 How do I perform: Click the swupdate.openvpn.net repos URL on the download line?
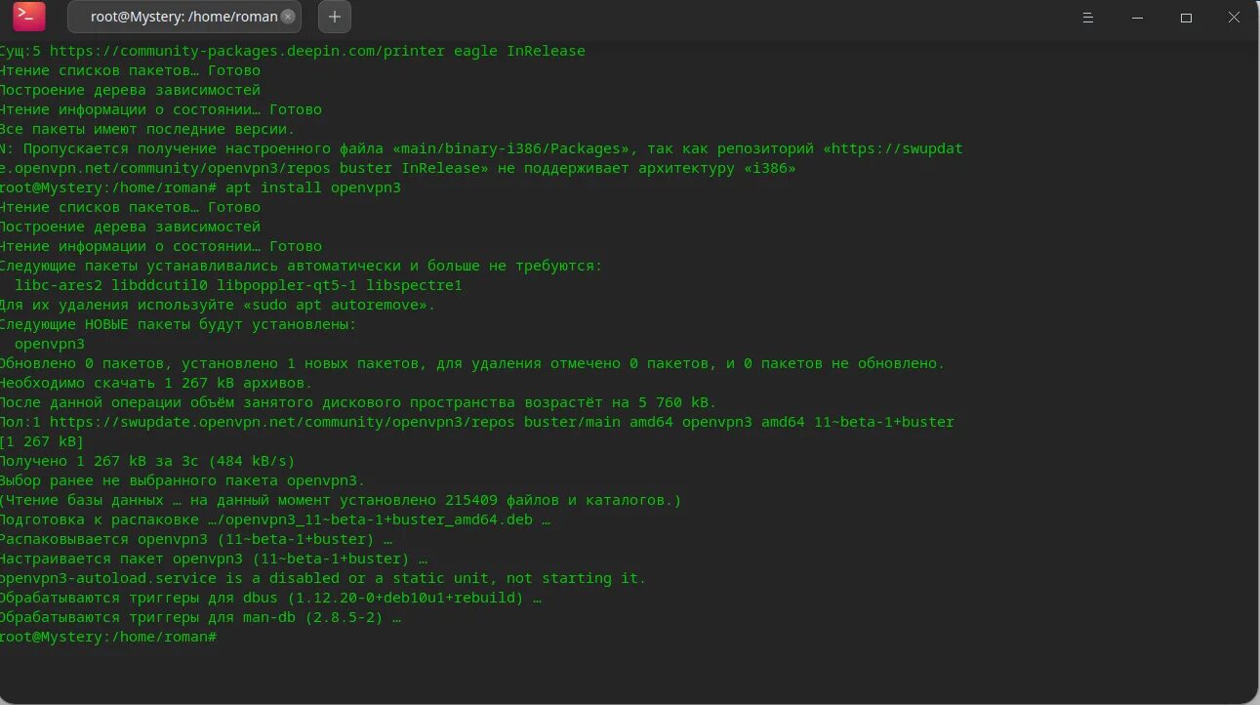coord(282,422)
